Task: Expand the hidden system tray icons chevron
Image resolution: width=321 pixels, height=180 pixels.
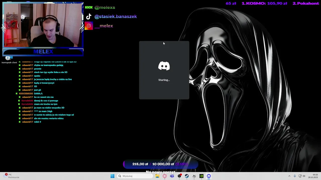Action: coord(289,176)
